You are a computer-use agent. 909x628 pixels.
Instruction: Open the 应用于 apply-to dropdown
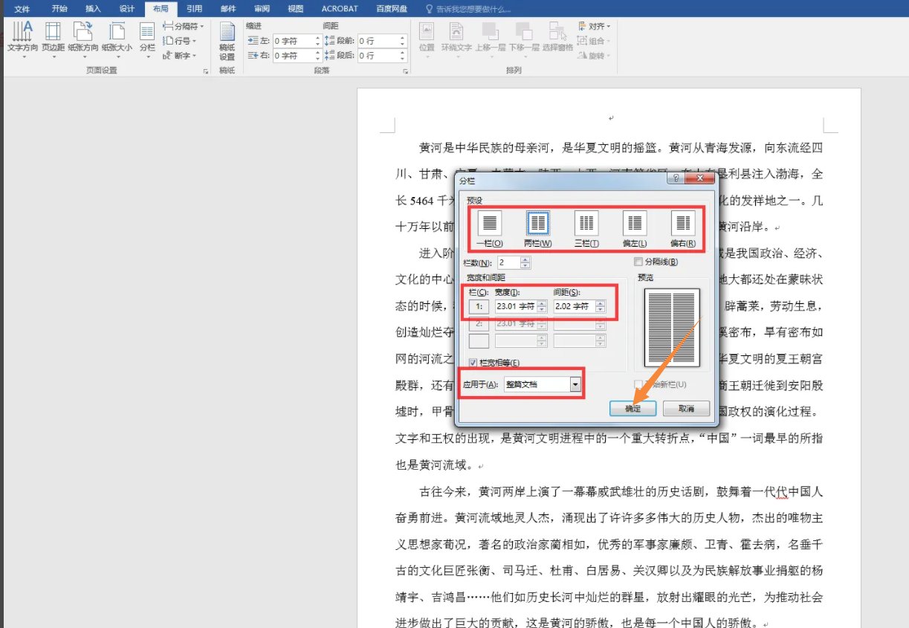click(576, 383)
